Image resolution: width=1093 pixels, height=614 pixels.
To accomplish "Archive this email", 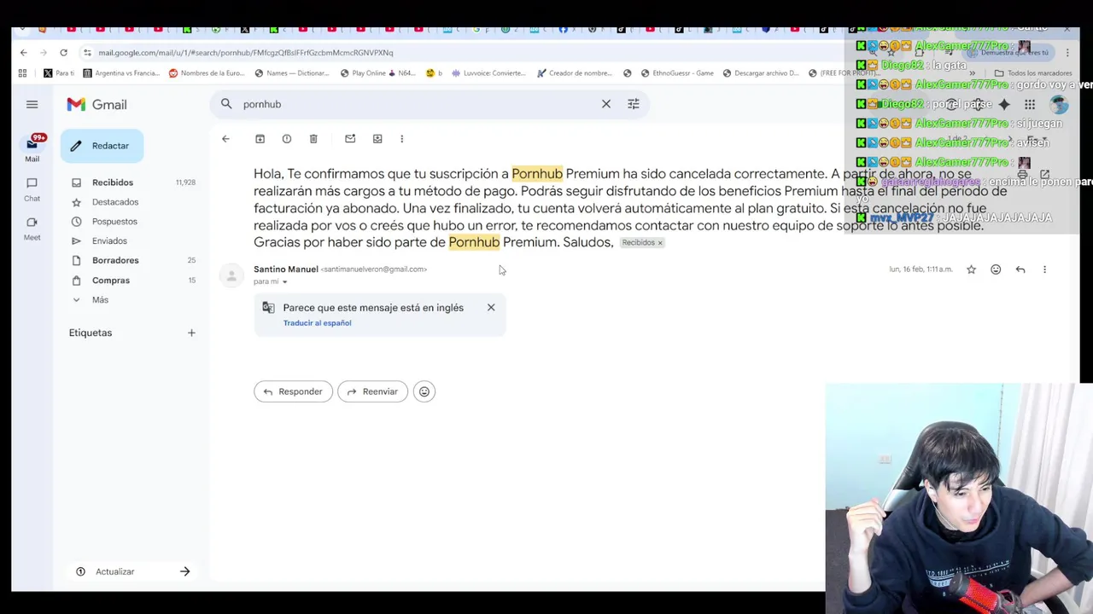I will 260,138.
